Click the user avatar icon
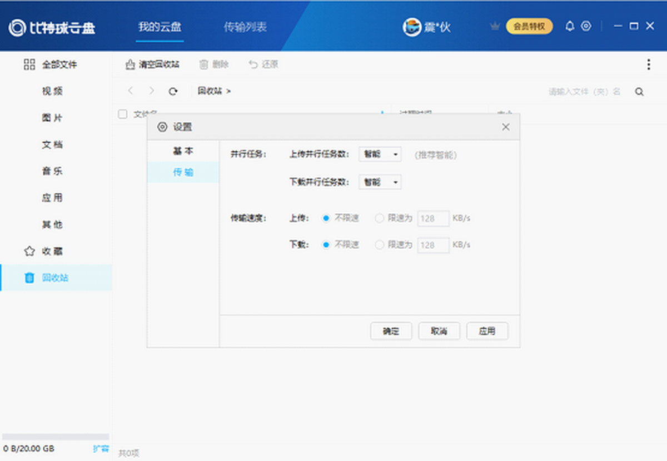This screenshot has height=461, width=667. [x=412, y=27]
